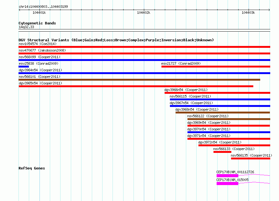Viewport: 279px width, 201px height.
Task: Click the blue nsv566115 gain bar
Action: pyautogui.click(x=220, y=99)
